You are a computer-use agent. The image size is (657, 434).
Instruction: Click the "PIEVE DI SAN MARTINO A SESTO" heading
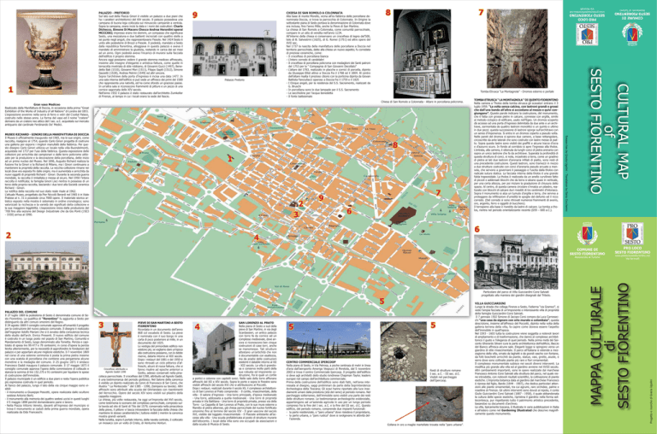(x=161, y=325)
